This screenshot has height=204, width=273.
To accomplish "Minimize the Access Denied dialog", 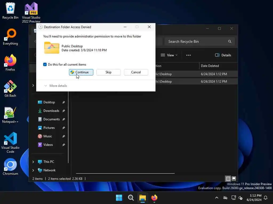I will coord(125,27).
